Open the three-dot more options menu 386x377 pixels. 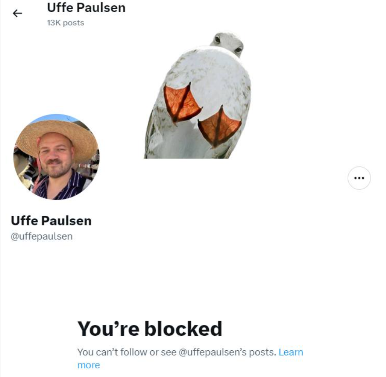click(x=359, y=178)
